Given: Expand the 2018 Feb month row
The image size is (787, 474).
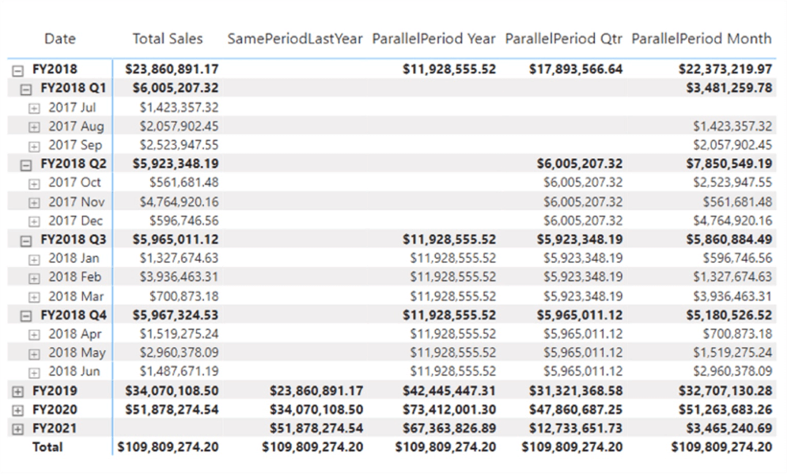Looking at the screenshot, I should click(34, 277).
